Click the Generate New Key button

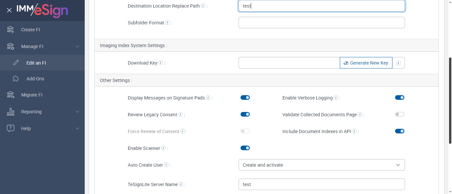click(366, 63)
